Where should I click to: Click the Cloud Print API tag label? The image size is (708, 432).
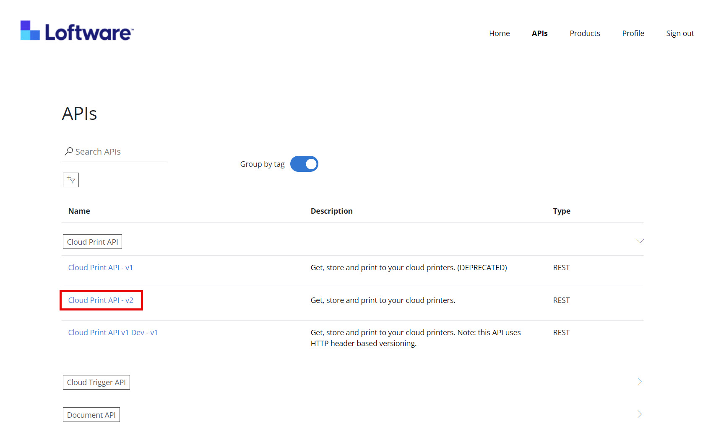[x=92, y=242]
